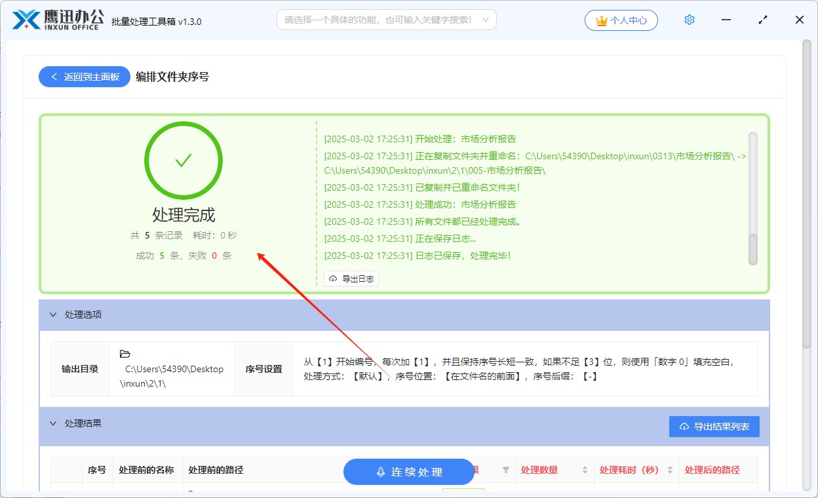The width and height of the screenshot is (818, 498).
Task: Click the green completion checkmark circle
Action: point(184,161)
